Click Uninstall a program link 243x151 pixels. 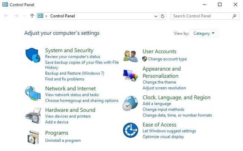(62, 141)
